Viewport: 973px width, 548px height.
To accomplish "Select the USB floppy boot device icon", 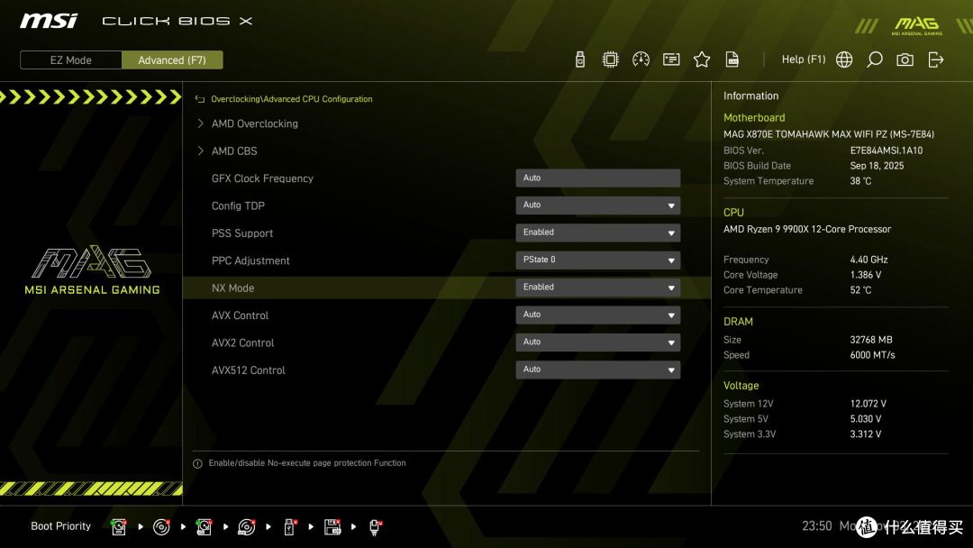I will [x=332, y=527].
